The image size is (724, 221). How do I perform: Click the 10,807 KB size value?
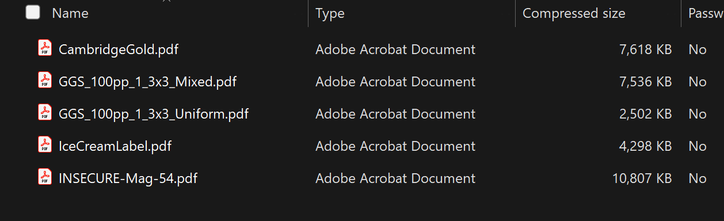click(x=642, y=178)
